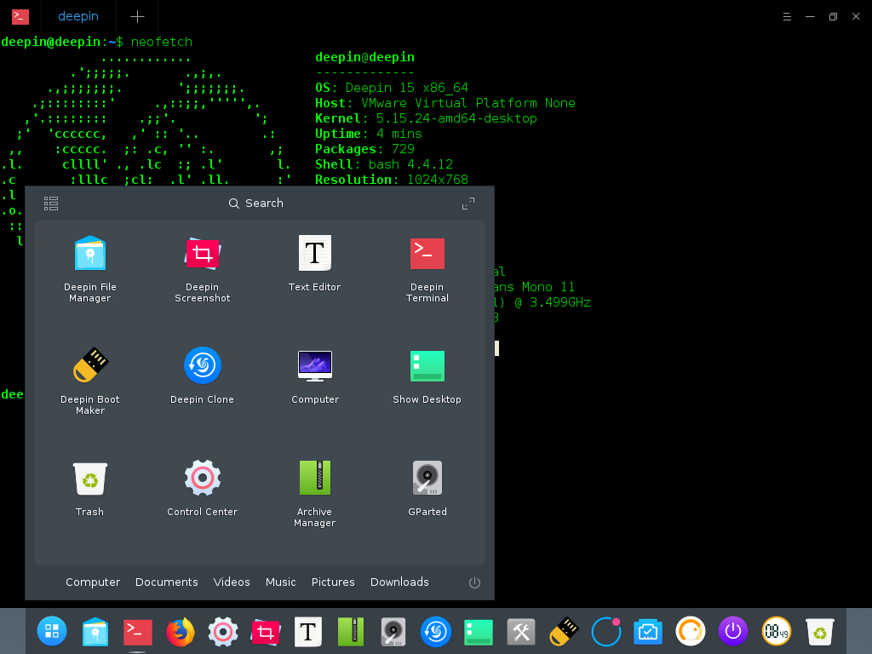The image size is (872, 654).
Task: Click the launcher Search field
Action: click(255, 204)
